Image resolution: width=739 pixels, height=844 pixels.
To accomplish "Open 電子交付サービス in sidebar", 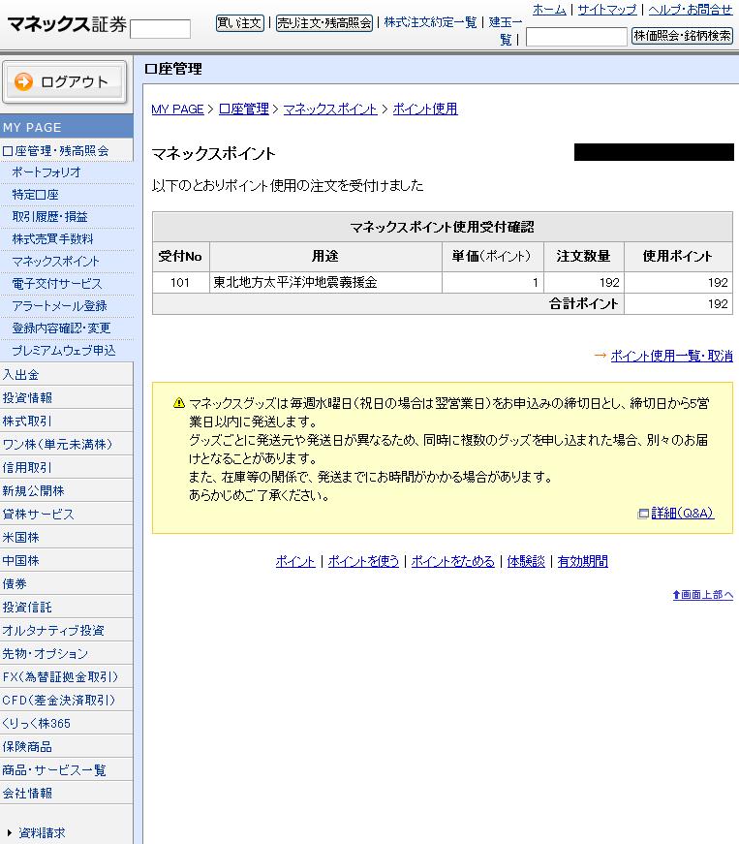I will click(x=67, y=283).
